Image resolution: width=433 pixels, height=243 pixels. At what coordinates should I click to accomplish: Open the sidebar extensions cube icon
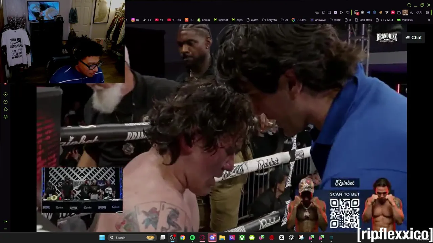point(5,109)
